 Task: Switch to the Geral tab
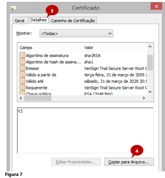[x=20, y=21]
